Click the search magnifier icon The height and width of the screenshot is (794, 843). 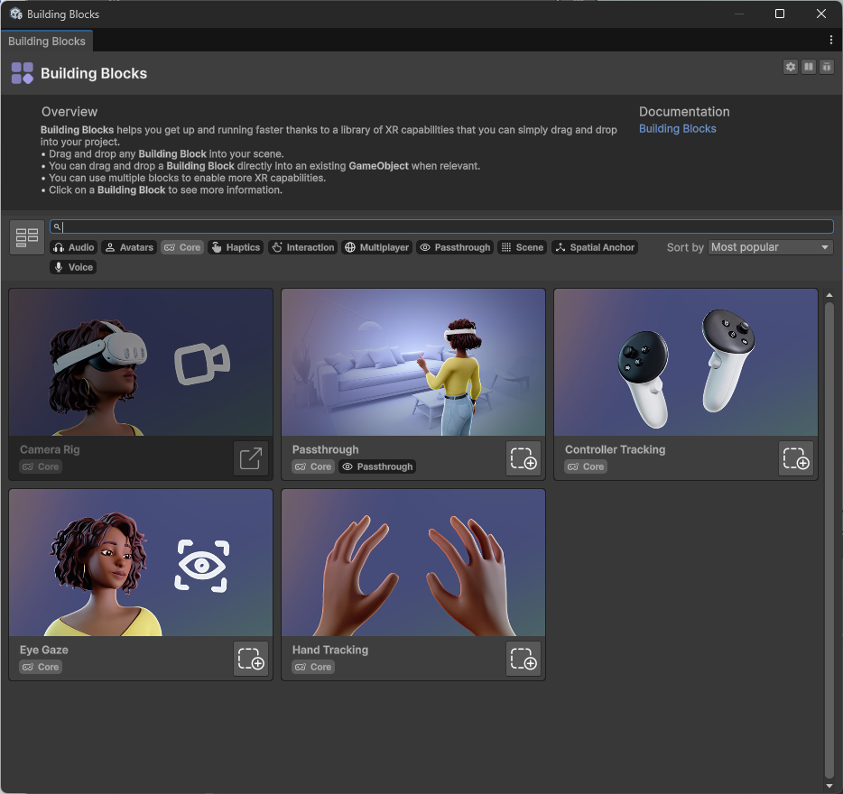(57, 226)
